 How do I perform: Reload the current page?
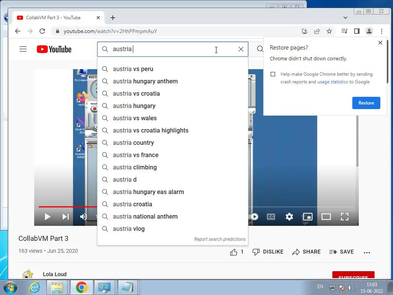click(x=42, y=31)
